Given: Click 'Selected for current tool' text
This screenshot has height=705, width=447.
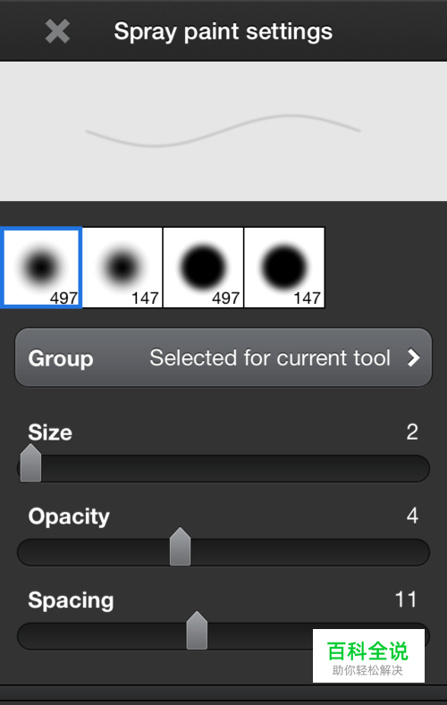Looking at the screenshot, I should (270, 358).
